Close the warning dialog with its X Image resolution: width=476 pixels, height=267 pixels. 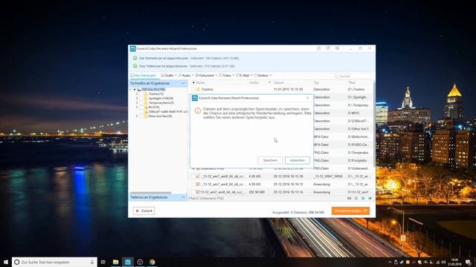point(307,98)
